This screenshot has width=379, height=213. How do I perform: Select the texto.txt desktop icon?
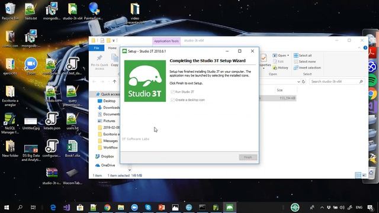click(x=31, y=11)
